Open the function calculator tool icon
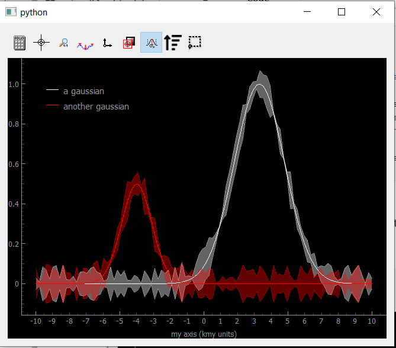 point(20,43)
